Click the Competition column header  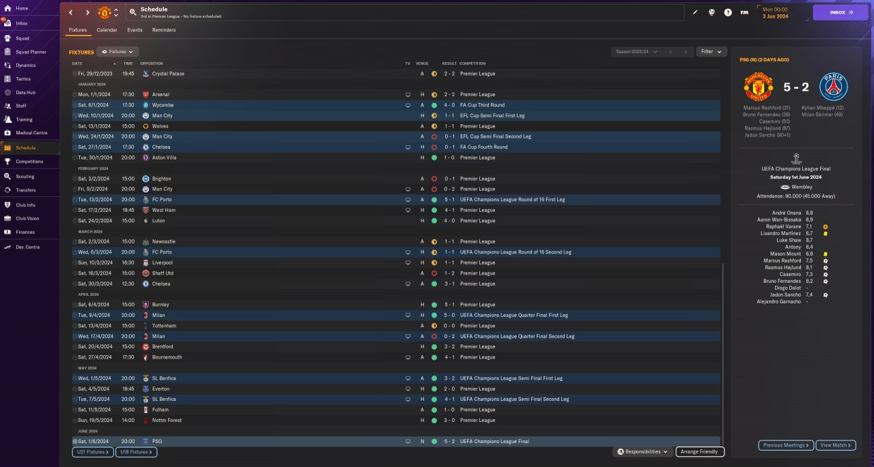point(473,63)
